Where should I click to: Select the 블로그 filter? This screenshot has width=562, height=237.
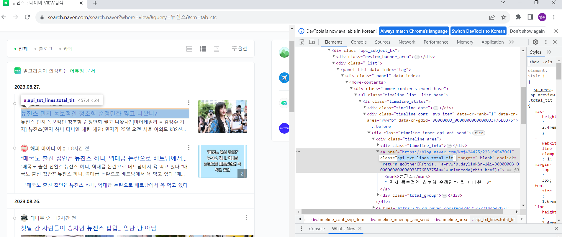(43, 49)
